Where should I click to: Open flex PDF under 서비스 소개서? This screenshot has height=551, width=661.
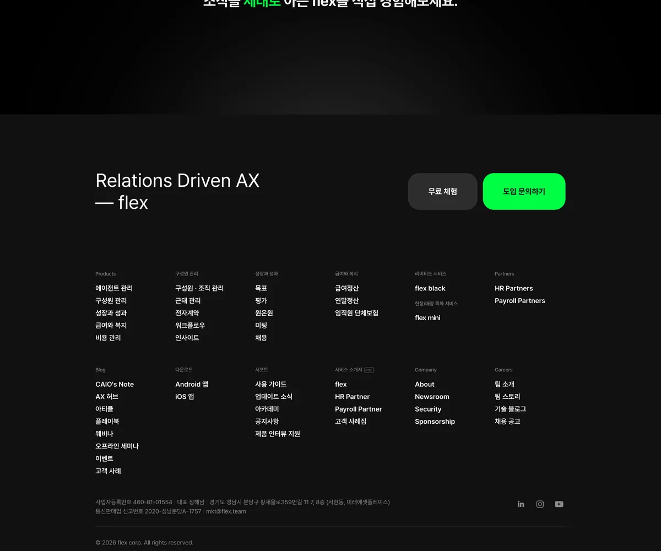click(341, 385)
